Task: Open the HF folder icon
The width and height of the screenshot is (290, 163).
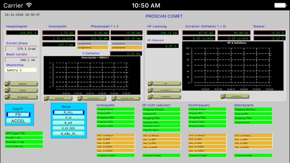Action: pos(150,84)
